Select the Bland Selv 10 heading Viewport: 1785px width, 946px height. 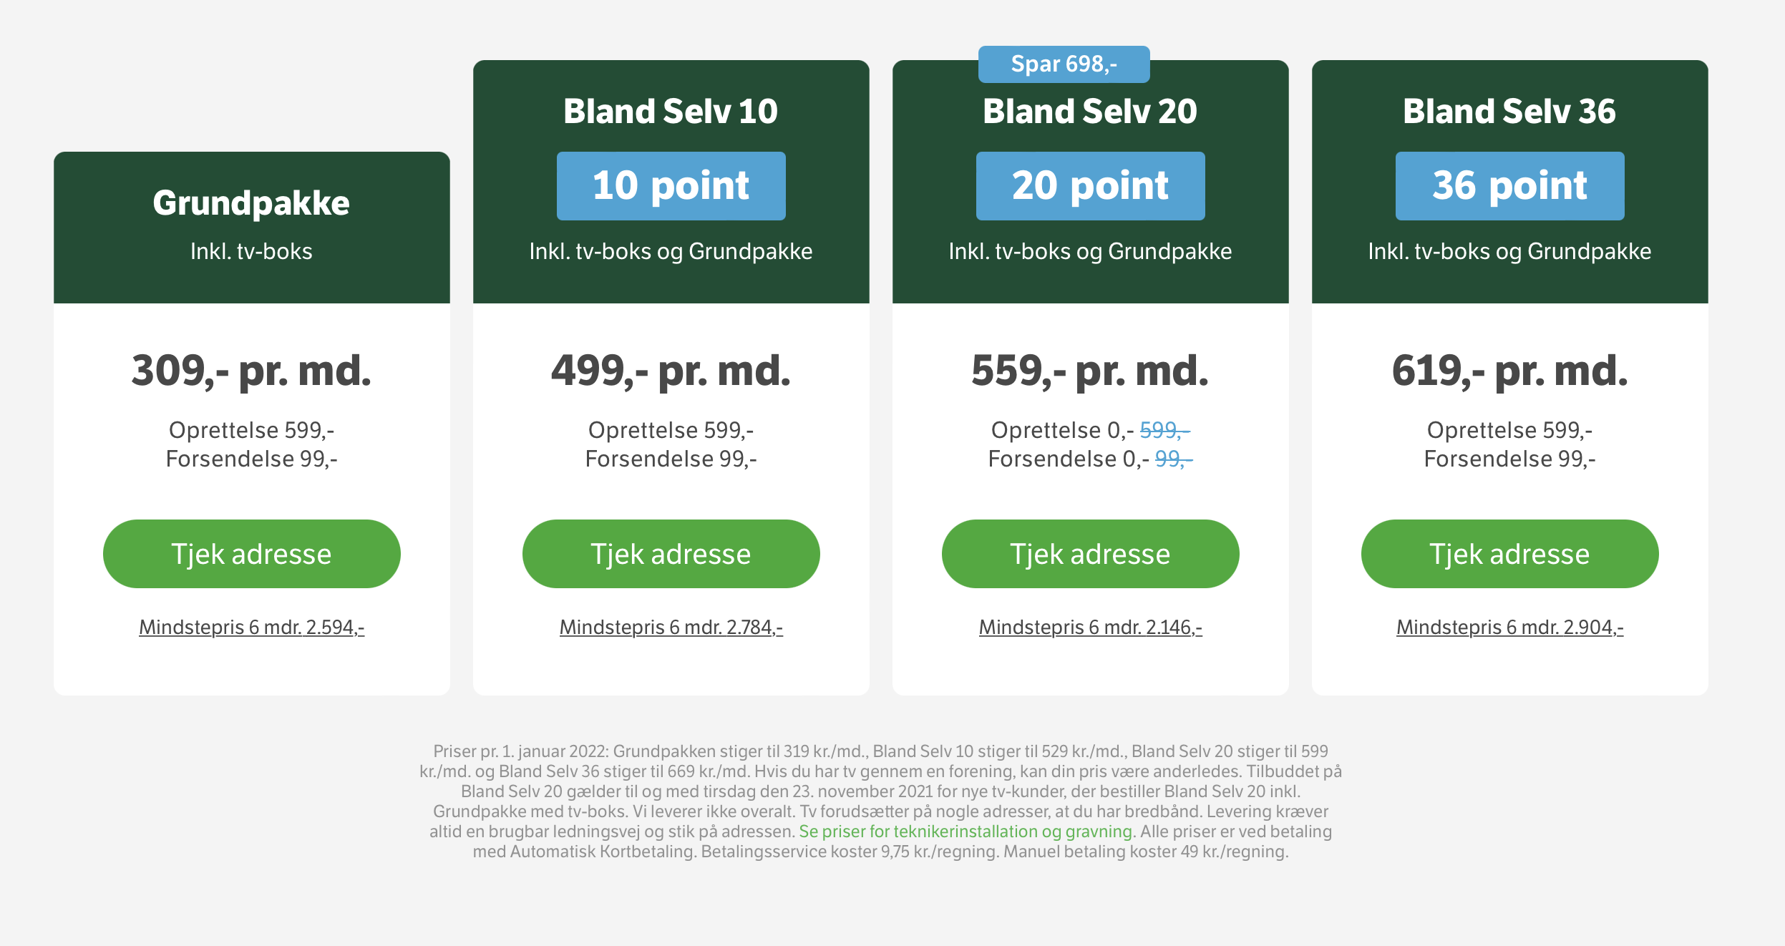[671, 111]
